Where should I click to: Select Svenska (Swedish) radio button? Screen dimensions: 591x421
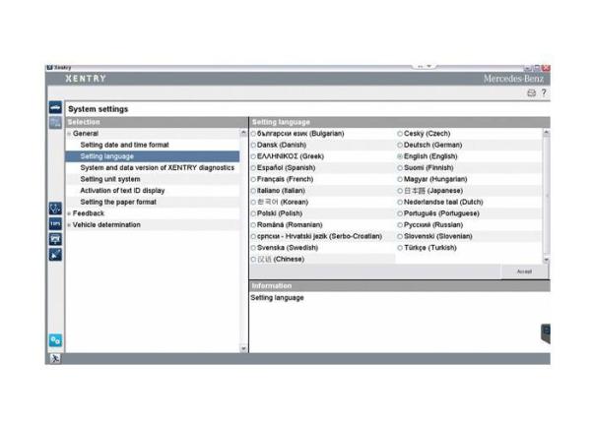254,248
